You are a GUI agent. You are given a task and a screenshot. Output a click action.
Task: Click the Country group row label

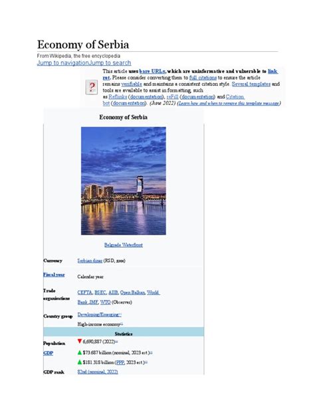coord(58,316)
